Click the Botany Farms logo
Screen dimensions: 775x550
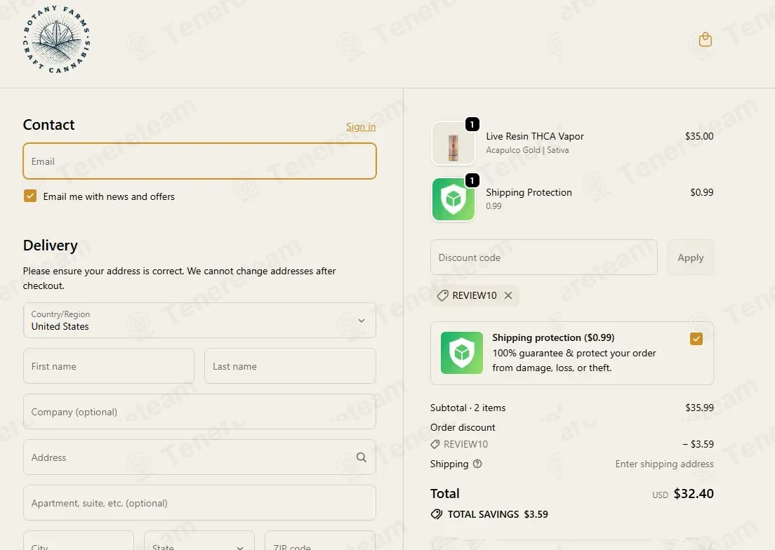pyautogui.click(x=57, y=39)
